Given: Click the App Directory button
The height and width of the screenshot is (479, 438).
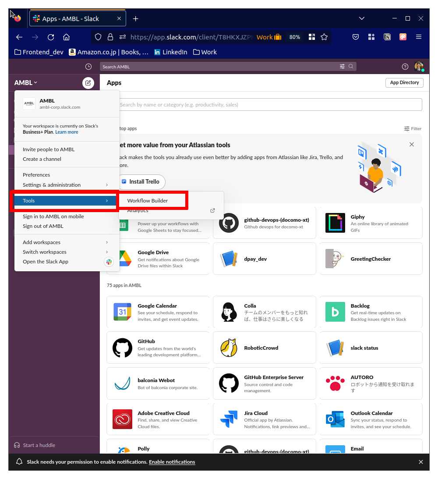Looking at the screenshot, I should [x=404, y=82].
